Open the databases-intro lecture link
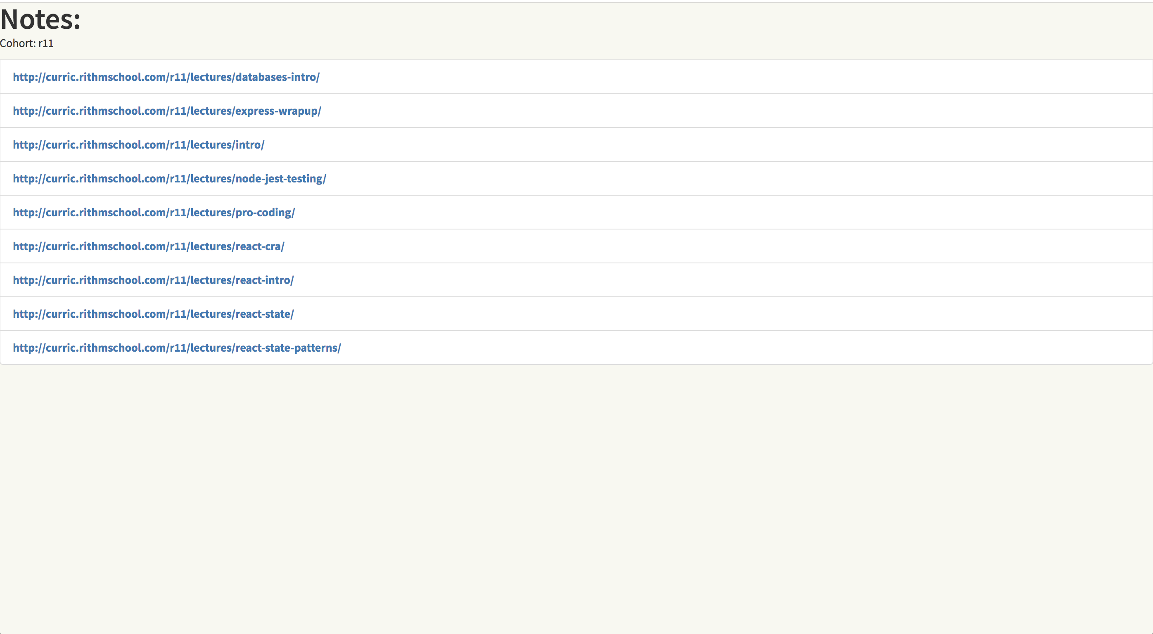Screen dimensions: 1153x634 pyautogui.click(x=166, y=77)
